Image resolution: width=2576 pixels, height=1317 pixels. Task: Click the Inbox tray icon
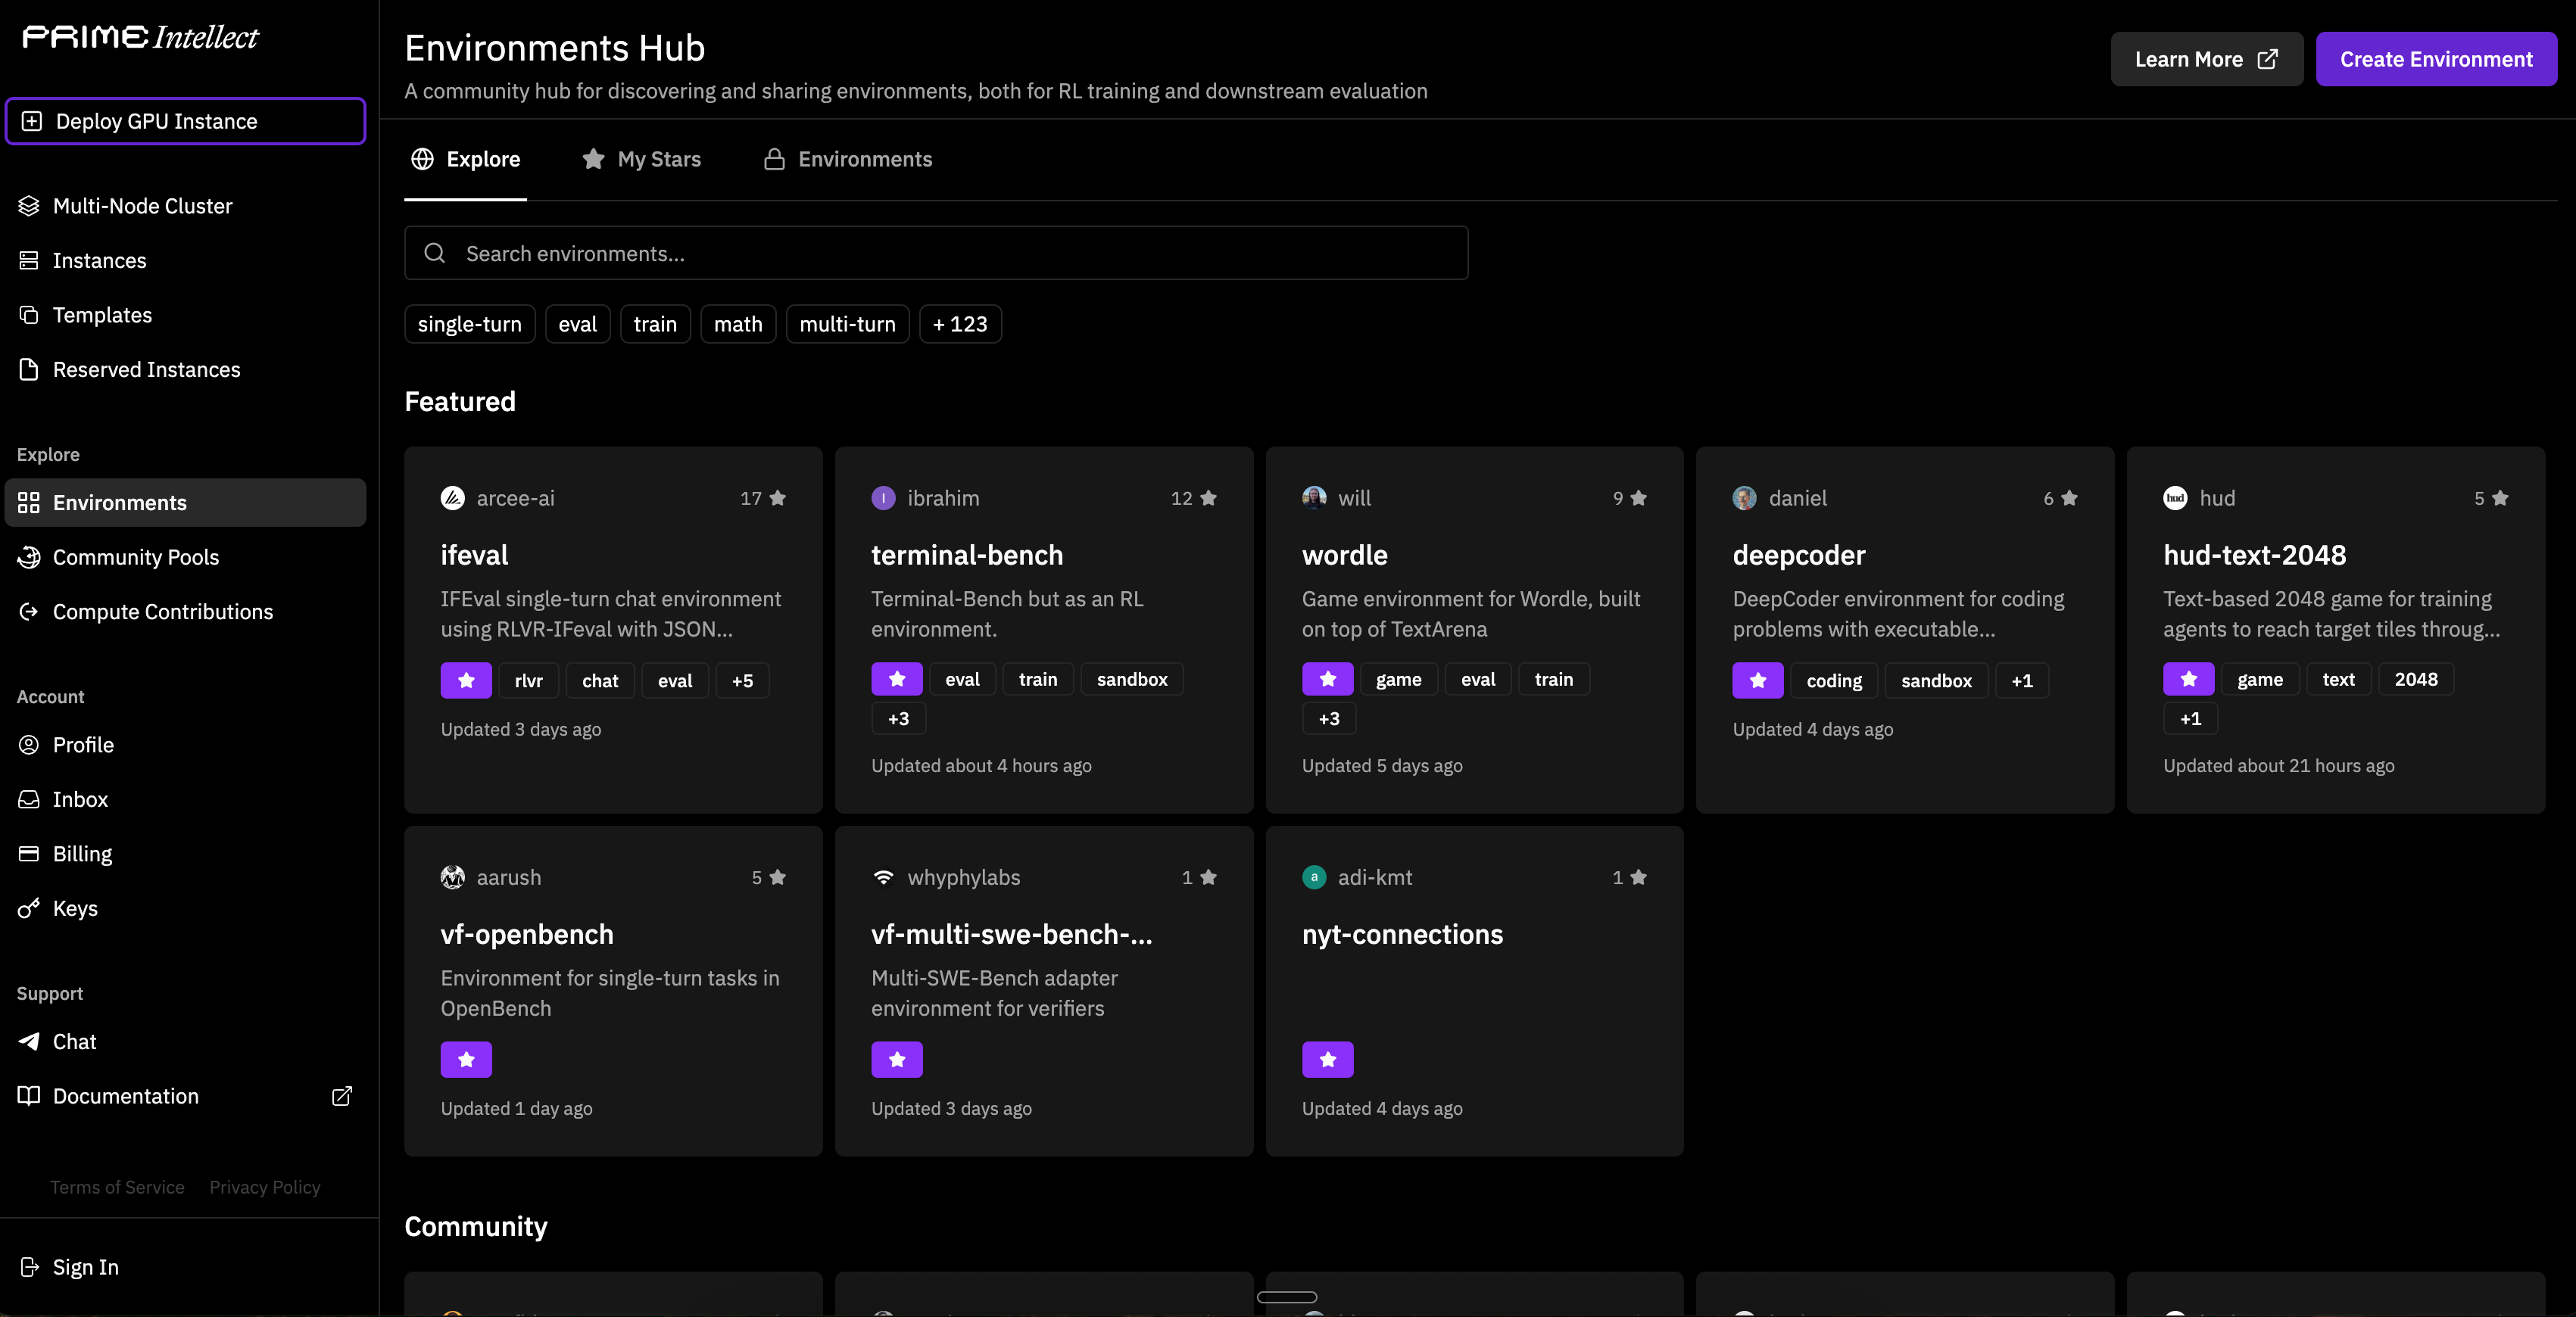[29, 799]
